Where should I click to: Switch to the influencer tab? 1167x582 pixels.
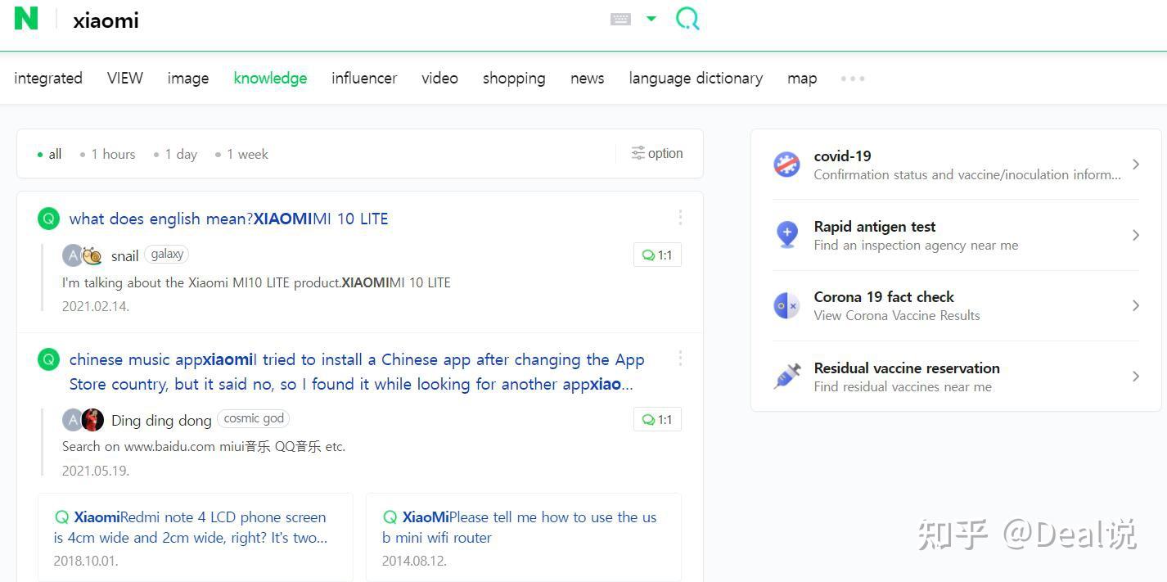364,78
